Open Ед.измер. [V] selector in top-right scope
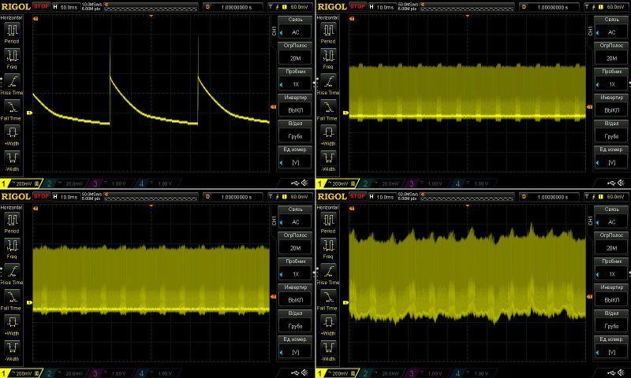 (x=610, y=157)
